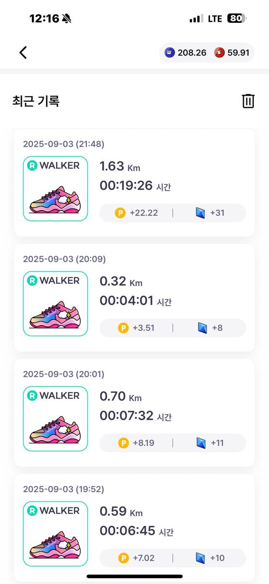Tap the yellow P coin icon beside +22.22
Viewport: 269px width, 584px height.
tap(120, 213)
